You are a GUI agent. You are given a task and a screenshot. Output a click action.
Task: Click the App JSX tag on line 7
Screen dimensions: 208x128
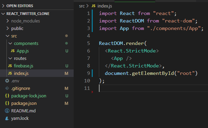click(x=121, y=58)
